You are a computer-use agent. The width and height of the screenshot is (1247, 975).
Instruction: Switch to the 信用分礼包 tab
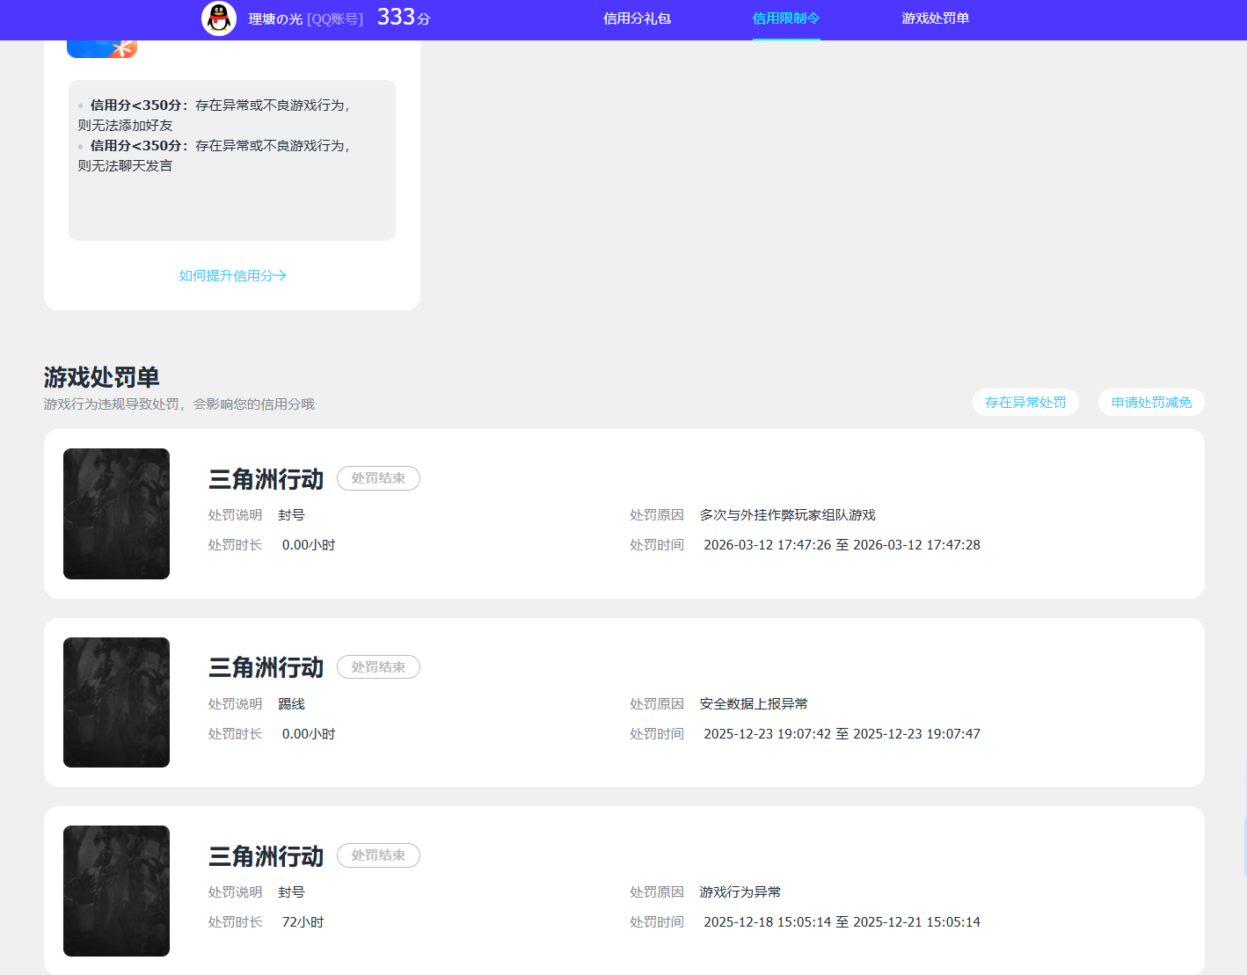point(637,18)
